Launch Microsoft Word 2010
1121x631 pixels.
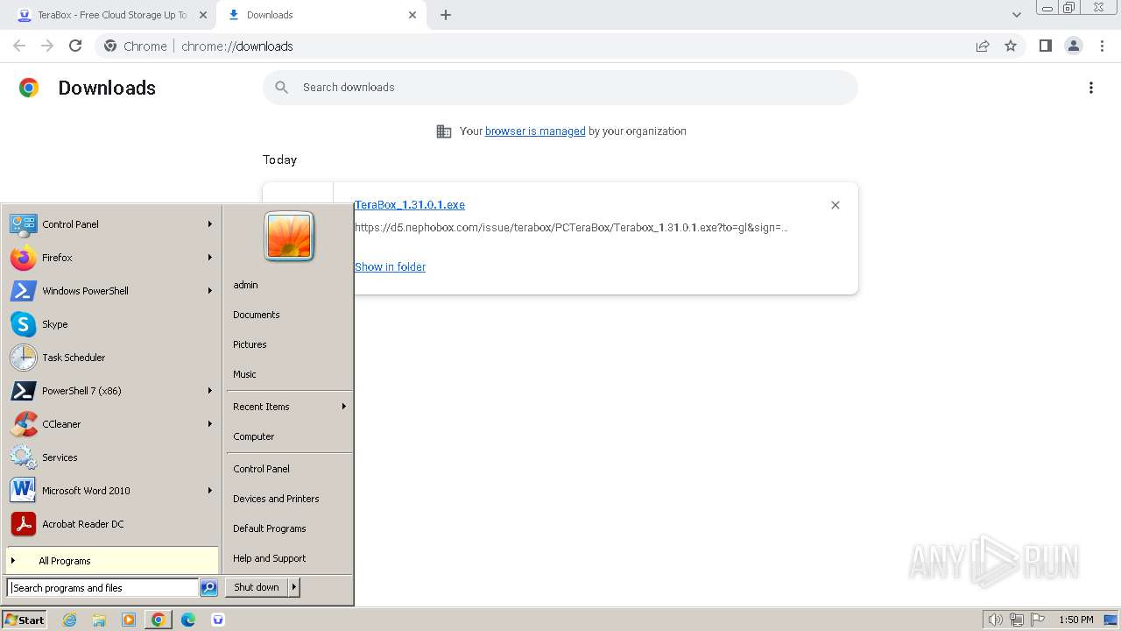pos(112,491)
